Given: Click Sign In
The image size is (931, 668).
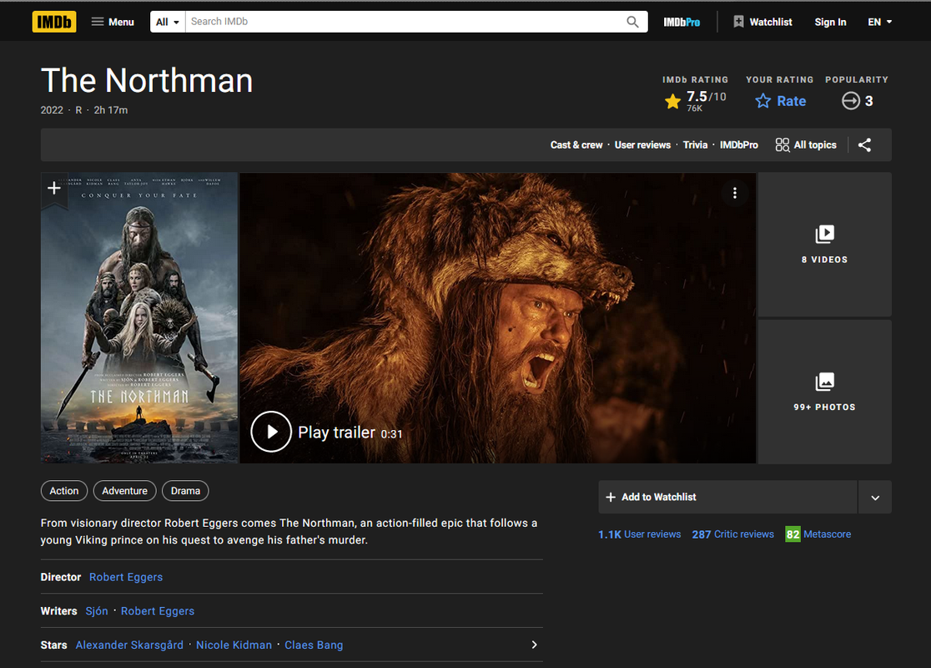Looking at the screenshot, I should coord(830,22).
